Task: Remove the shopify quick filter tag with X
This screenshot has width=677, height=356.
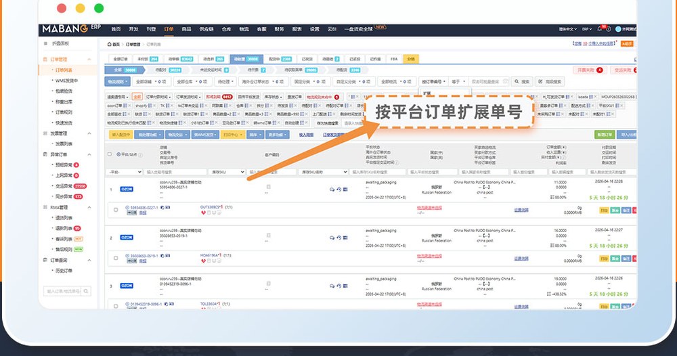Action: (156, 106)
